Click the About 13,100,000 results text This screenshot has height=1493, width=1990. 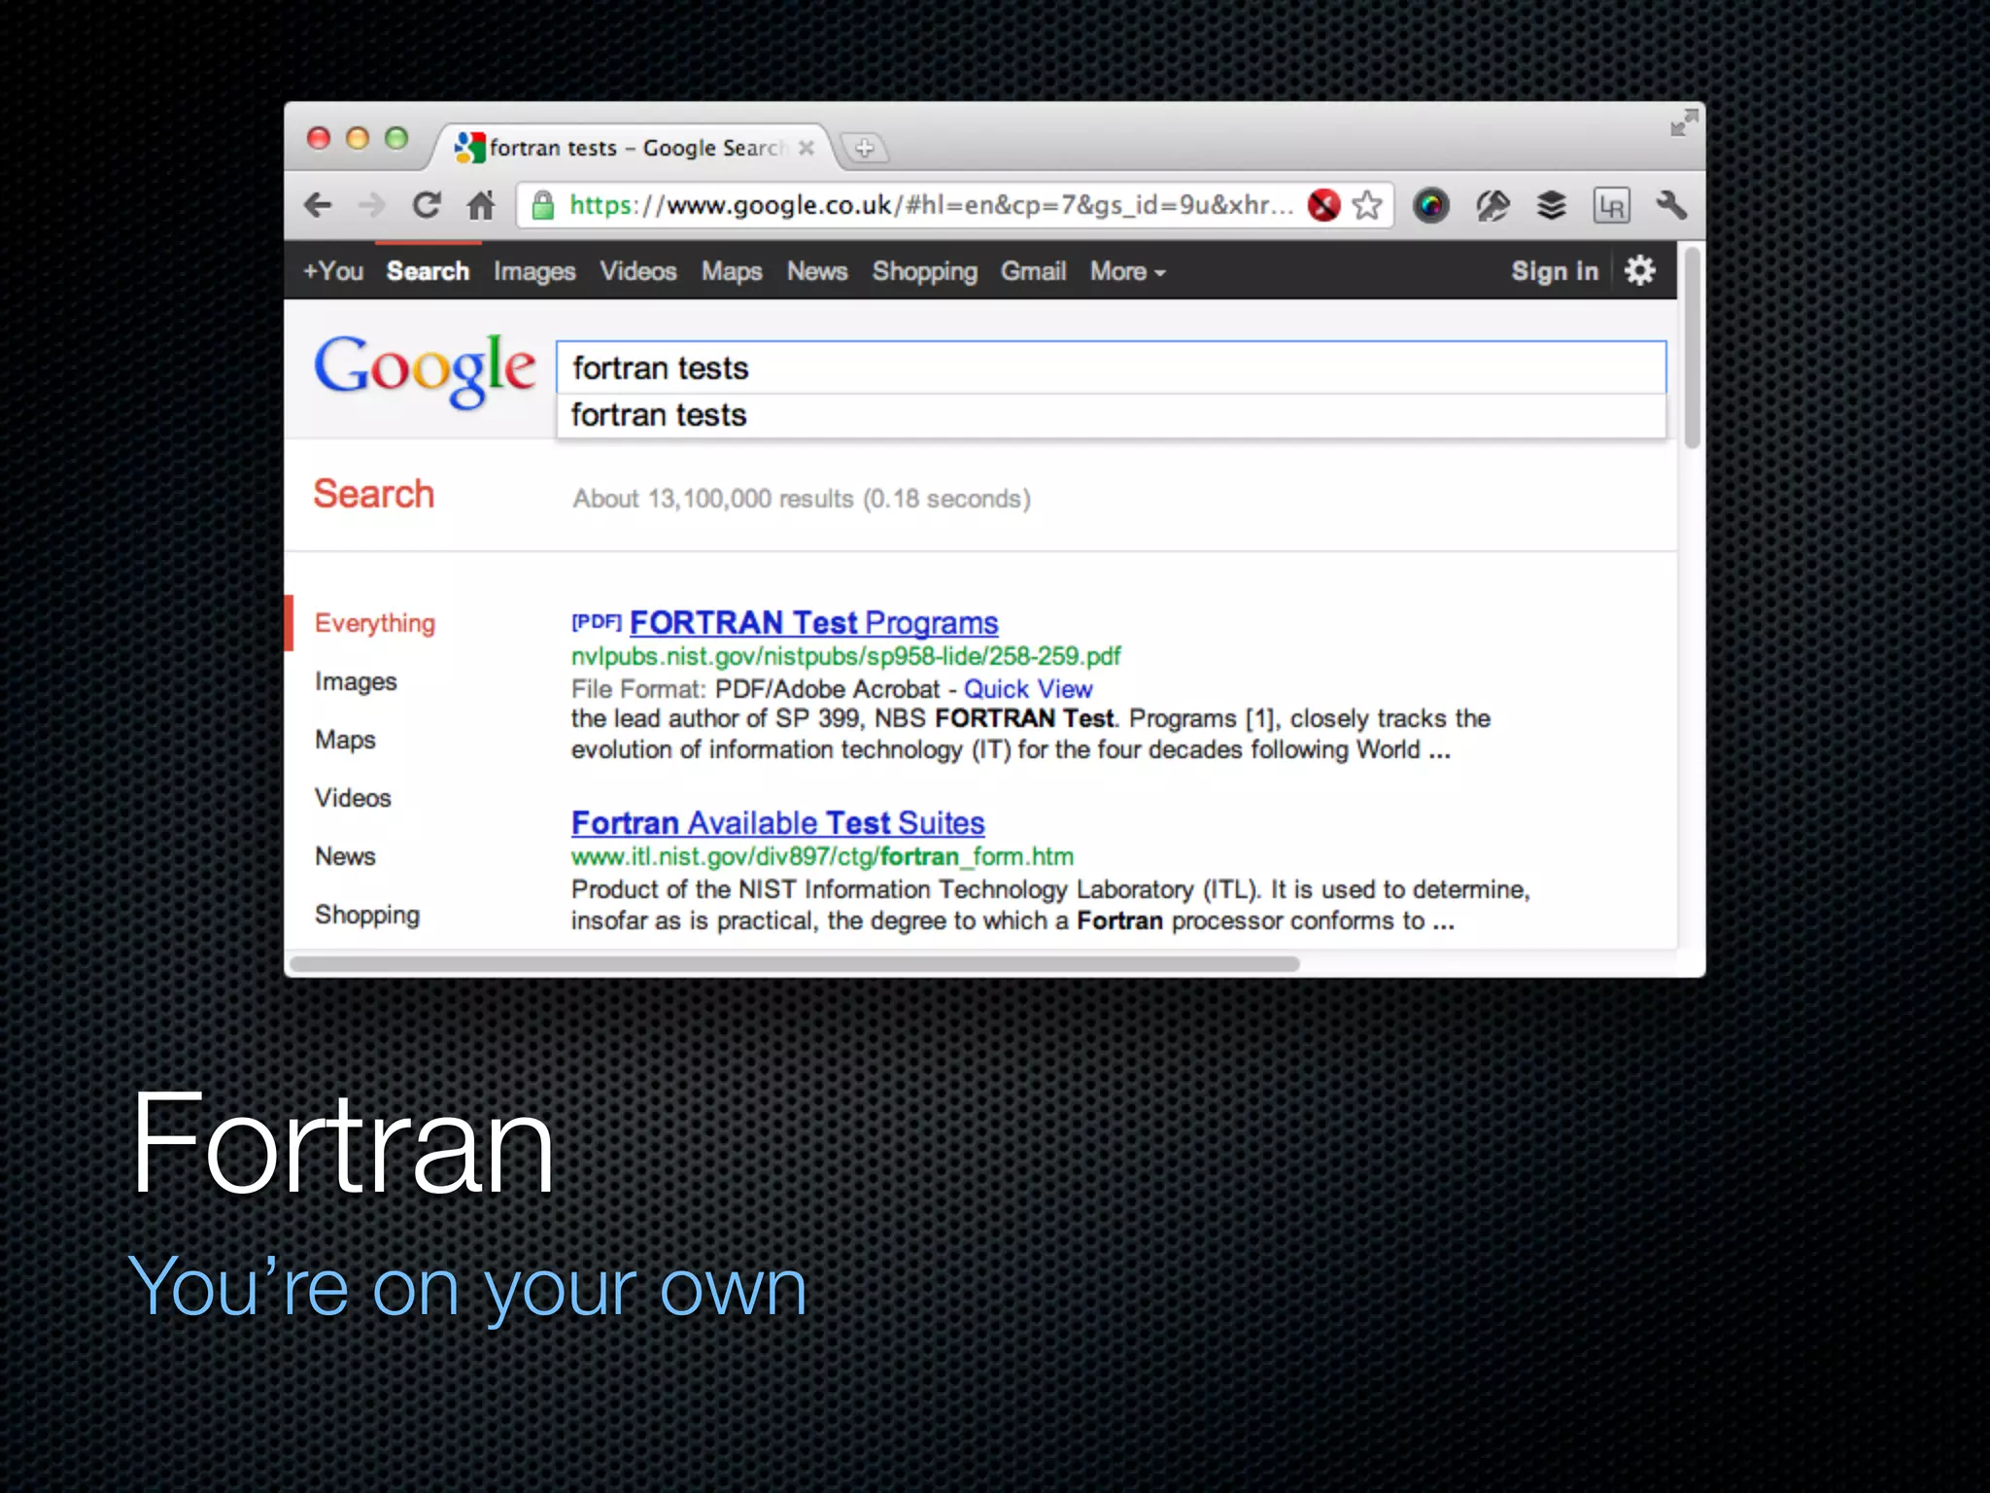(802, 499)
